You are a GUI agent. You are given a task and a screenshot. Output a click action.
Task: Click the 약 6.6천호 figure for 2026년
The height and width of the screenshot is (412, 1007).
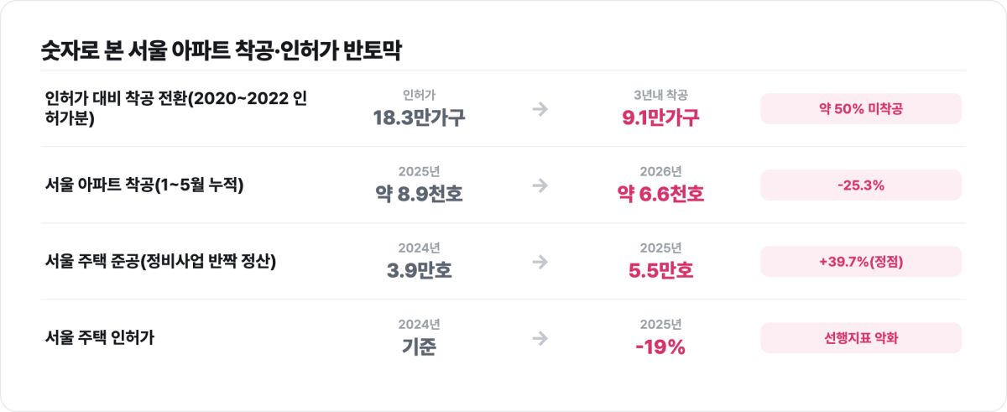pyautogui.click(x=660, y=194)
